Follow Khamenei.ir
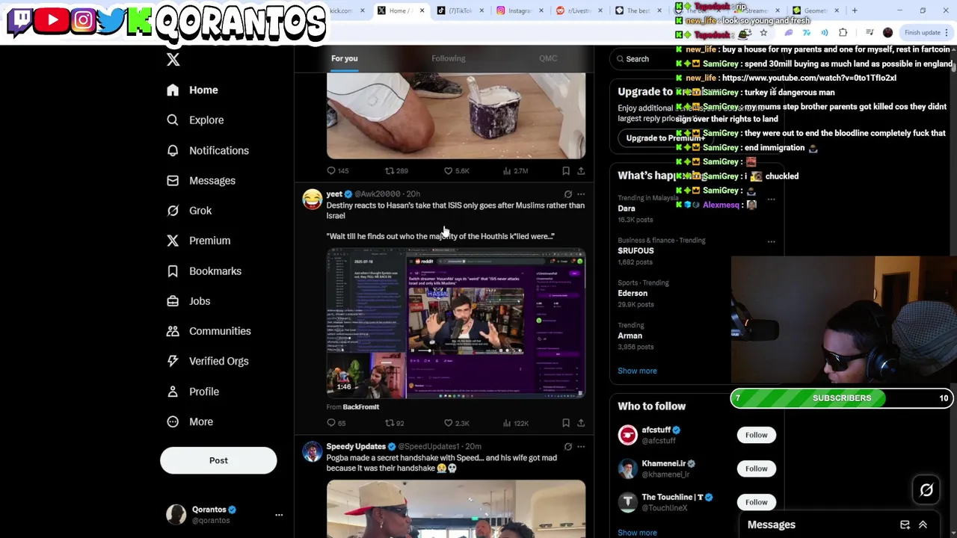 [756, 469]
